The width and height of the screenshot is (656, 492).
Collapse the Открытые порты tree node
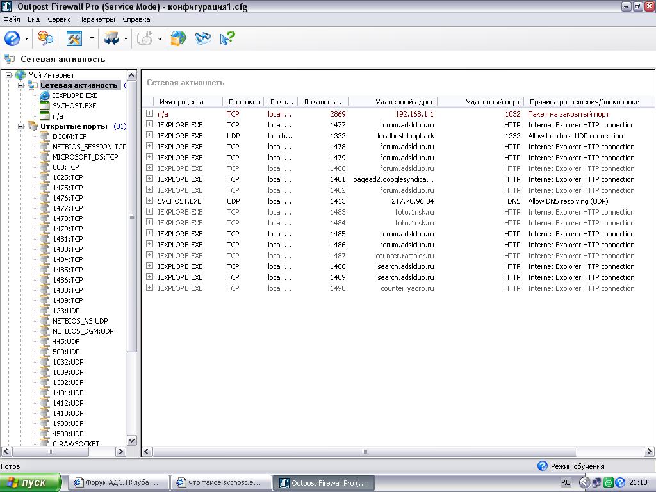21,126
